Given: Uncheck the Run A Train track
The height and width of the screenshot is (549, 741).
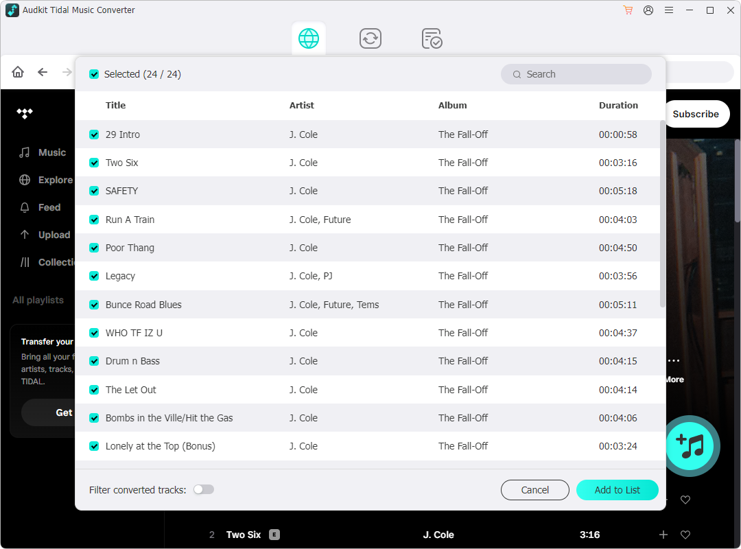Looking at the screenshot, I should pyautogui.click(x=94, y=220).
